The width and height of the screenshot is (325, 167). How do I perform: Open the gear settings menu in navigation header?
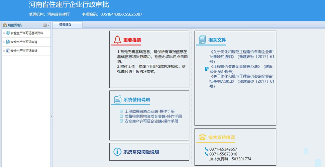click(x=46, y=25)
